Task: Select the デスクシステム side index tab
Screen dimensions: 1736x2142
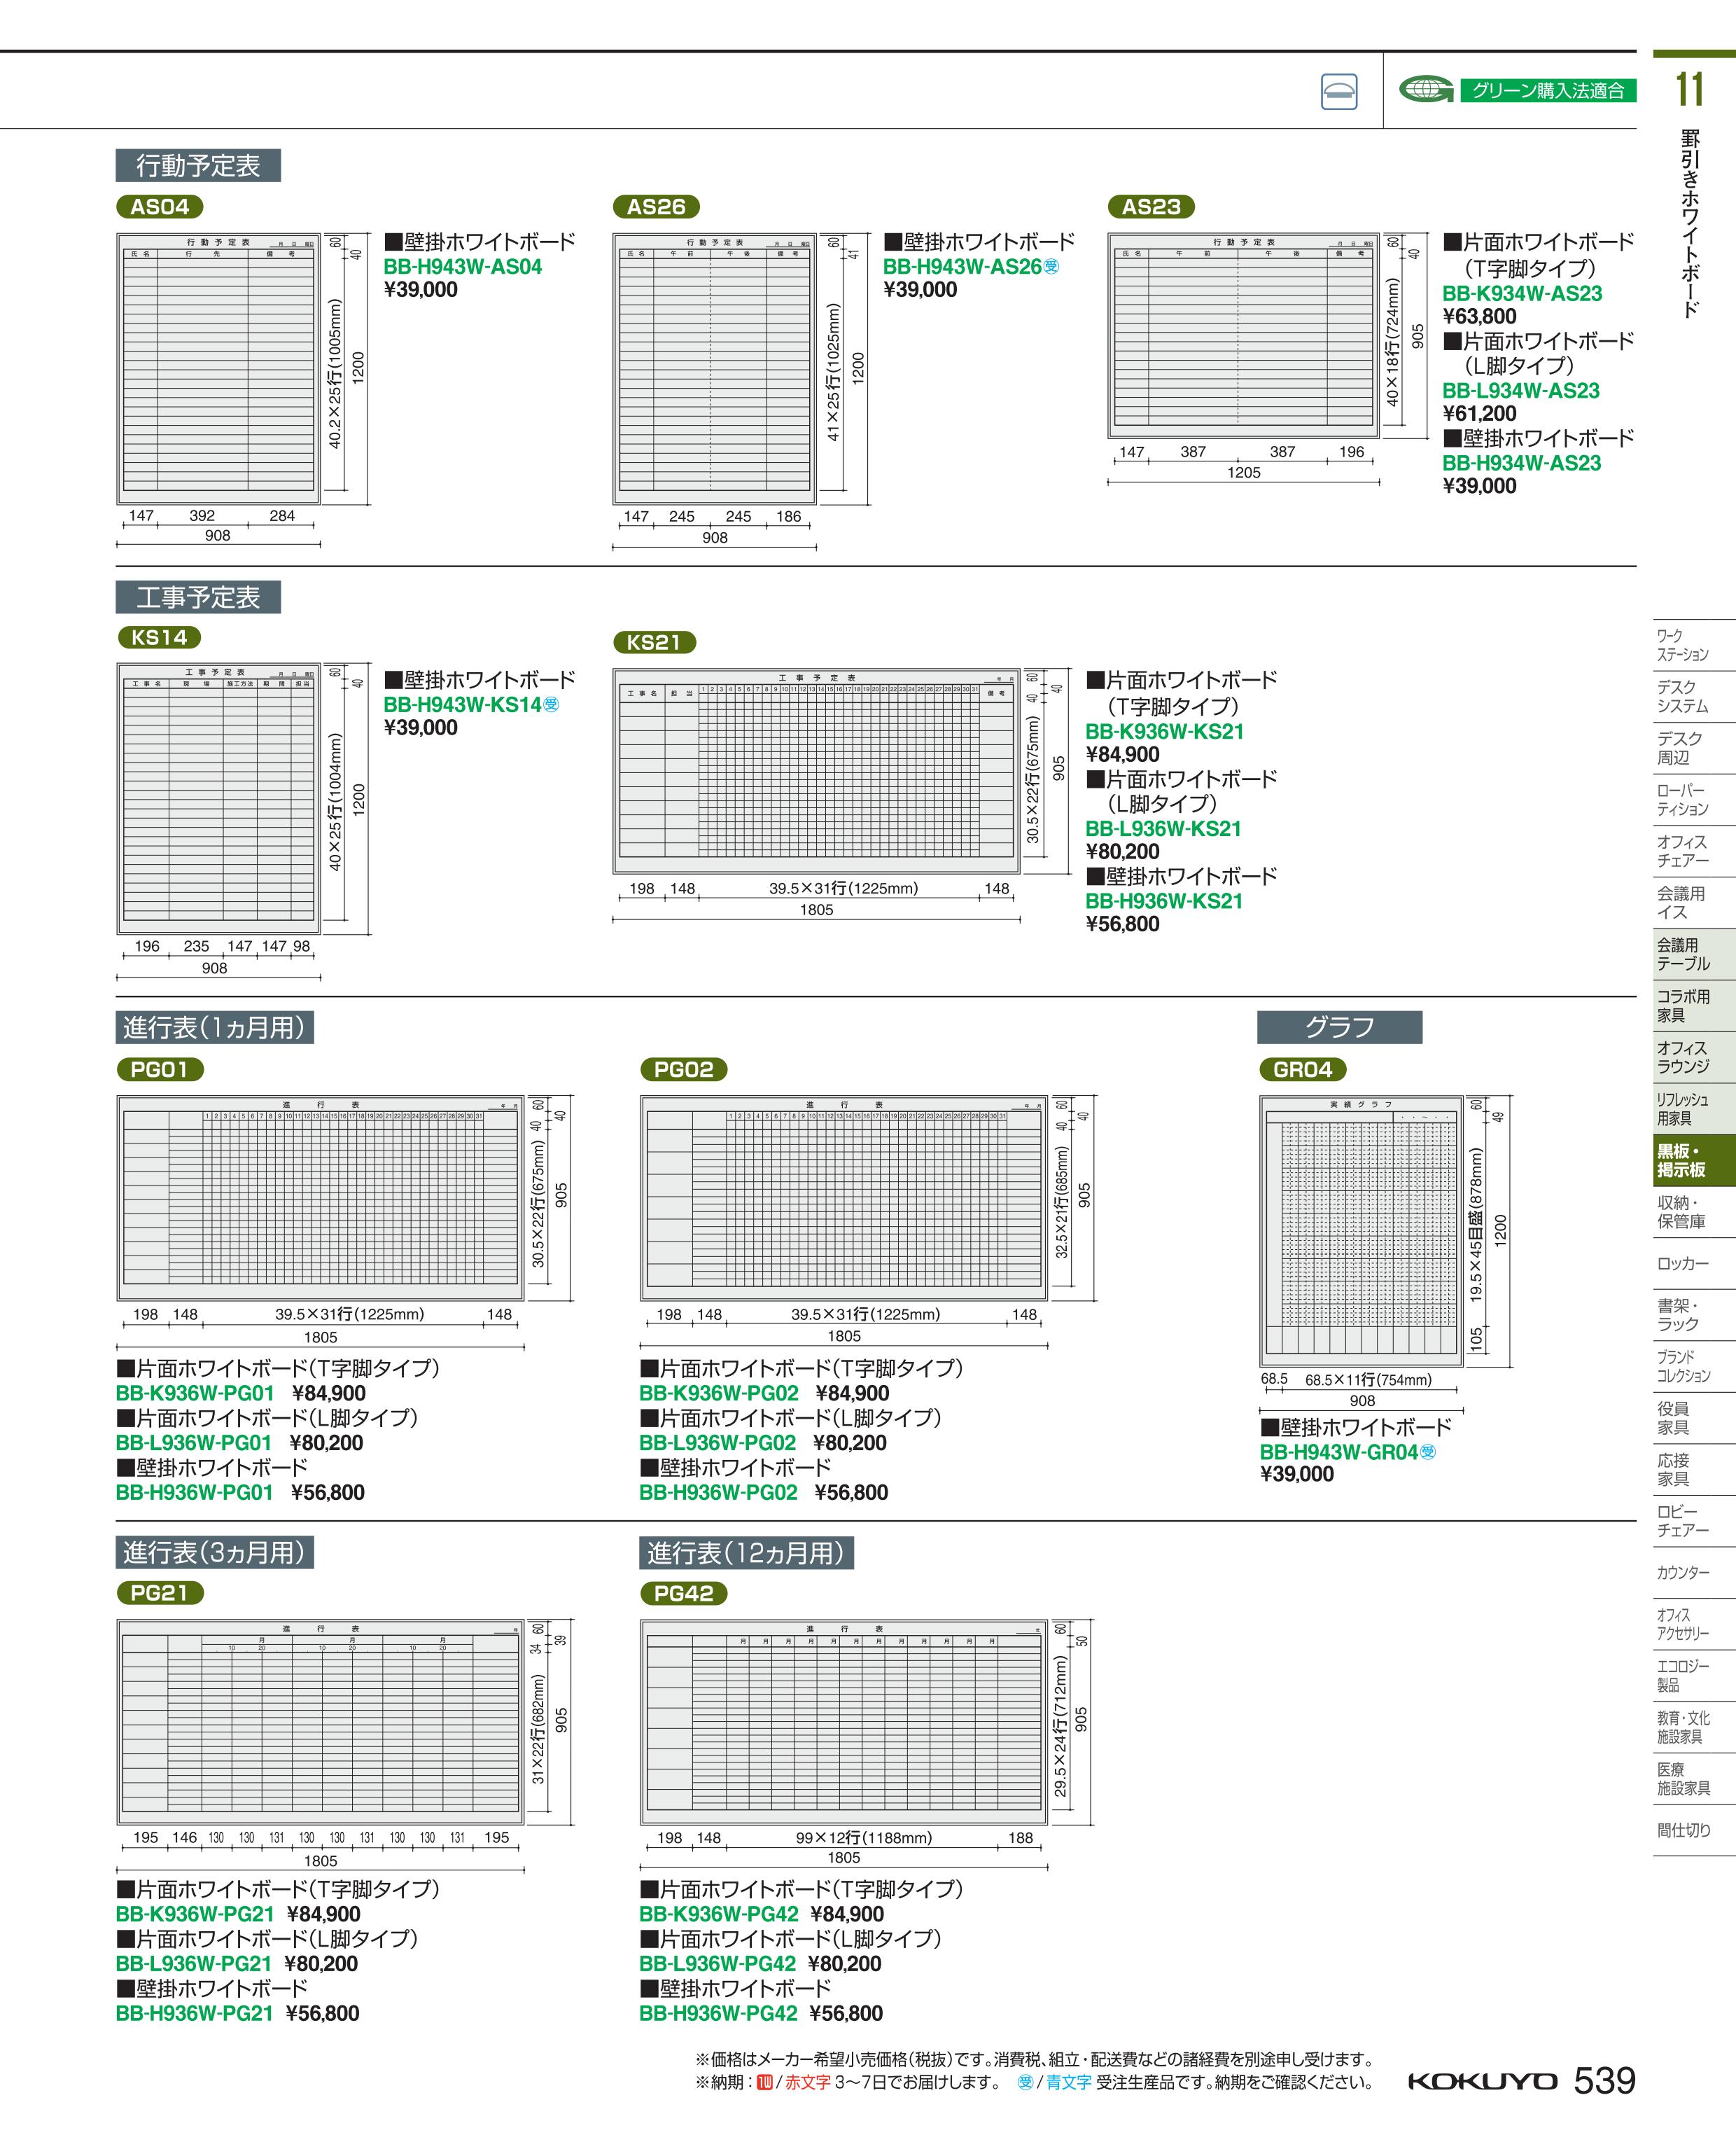Action: [1694, 696]
